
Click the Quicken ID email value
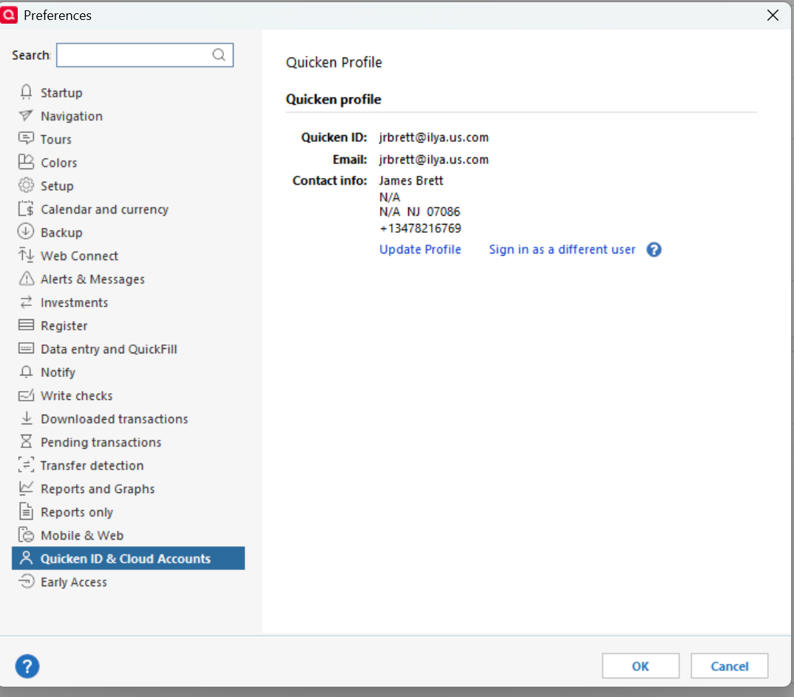coord(433,137)
